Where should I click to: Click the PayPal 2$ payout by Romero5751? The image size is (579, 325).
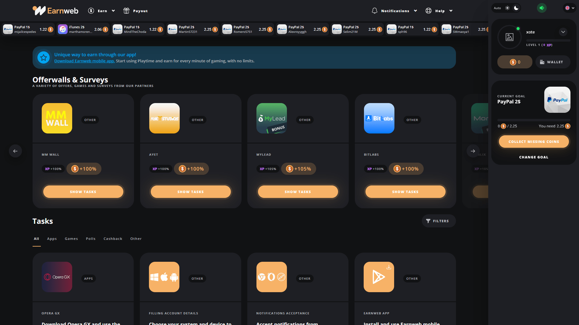[248, 29]
